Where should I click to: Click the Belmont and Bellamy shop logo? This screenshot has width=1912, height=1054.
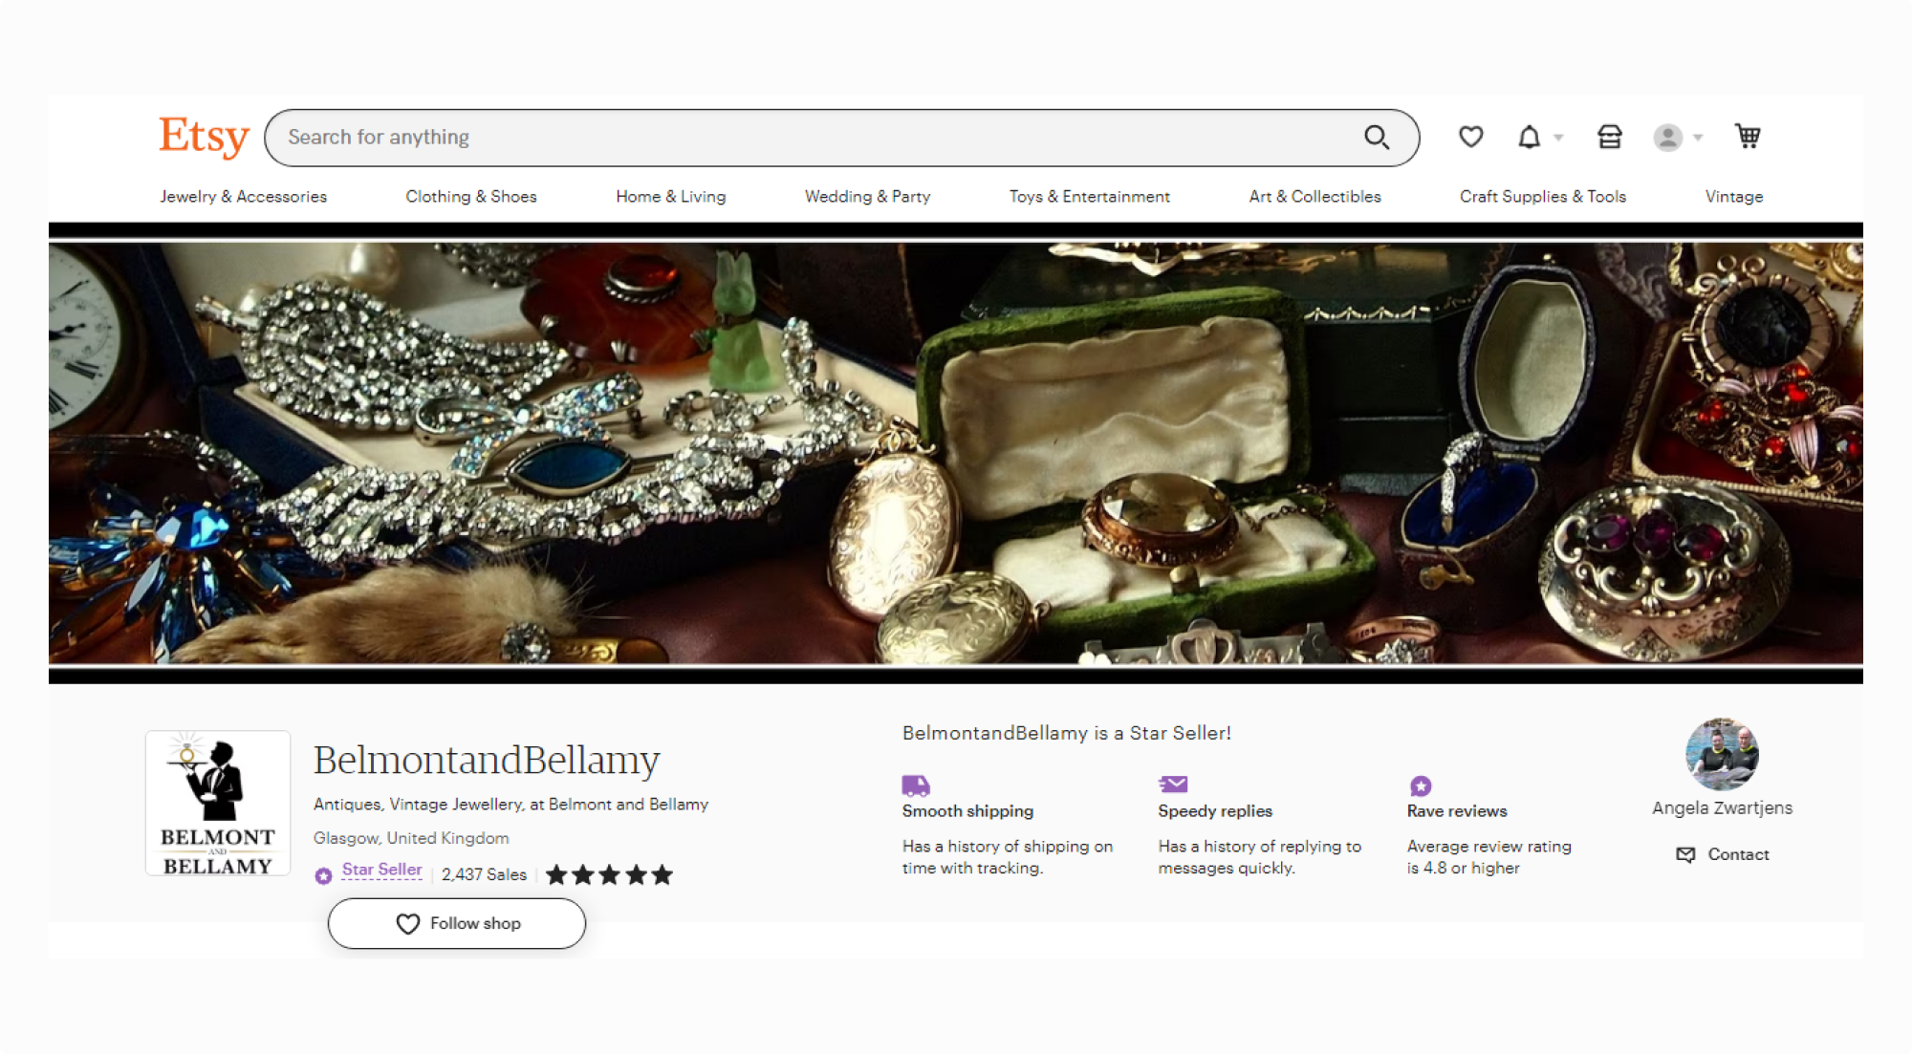(218, 804)
